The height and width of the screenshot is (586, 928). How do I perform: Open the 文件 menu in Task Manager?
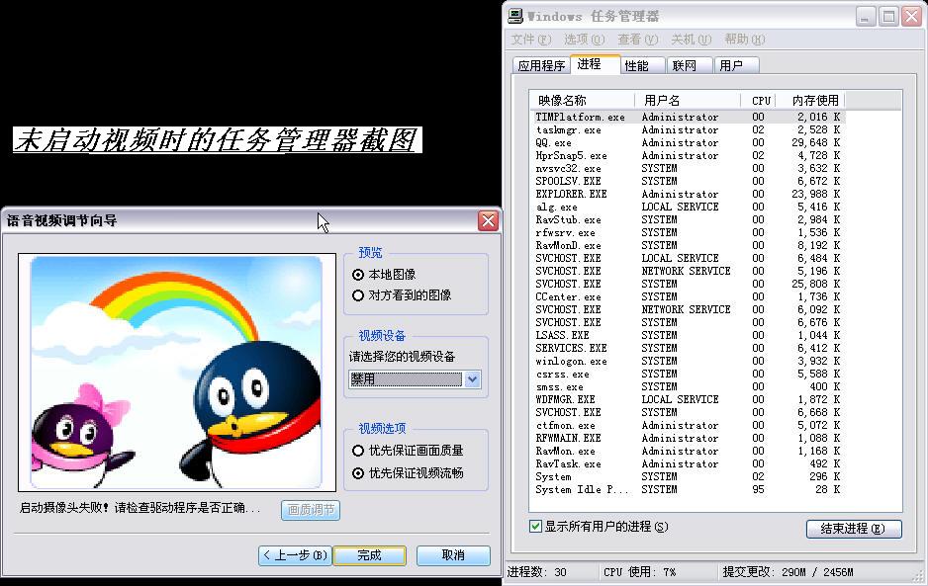point(531,40)
